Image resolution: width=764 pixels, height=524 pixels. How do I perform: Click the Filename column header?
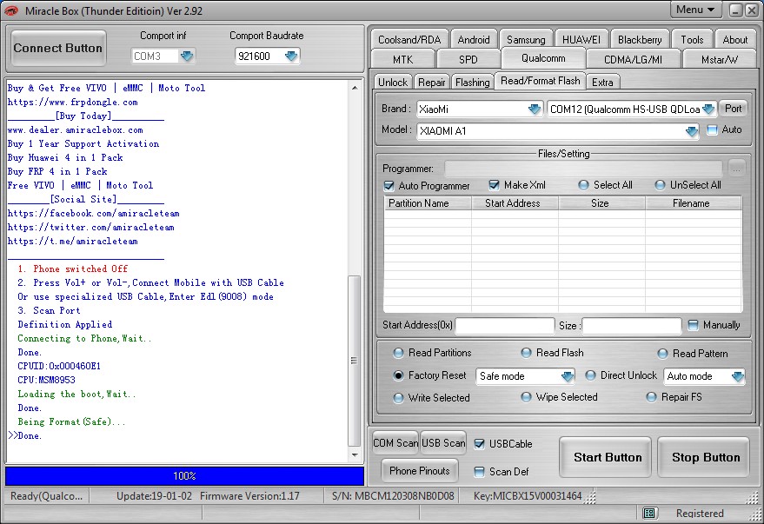(694, 203)
